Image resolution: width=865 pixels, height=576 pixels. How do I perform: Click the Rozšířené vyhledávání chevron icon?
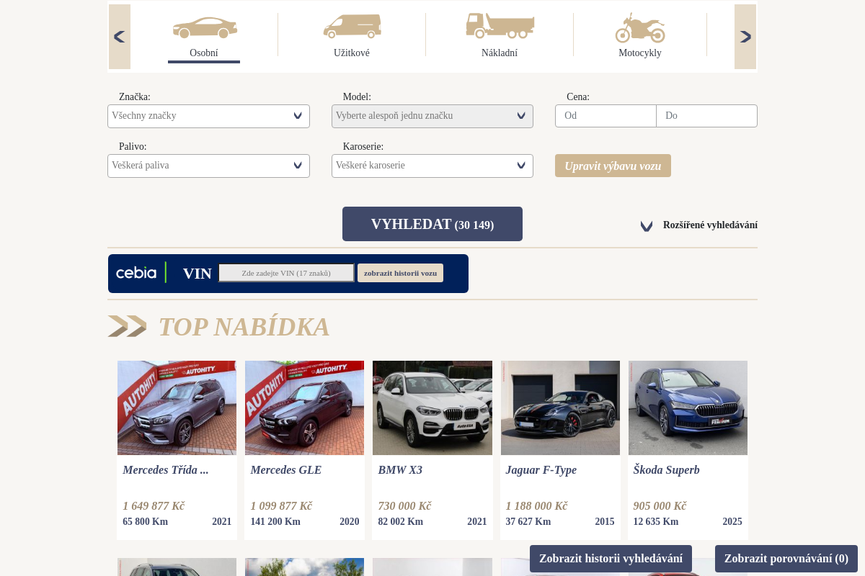(x=647, y=226)
